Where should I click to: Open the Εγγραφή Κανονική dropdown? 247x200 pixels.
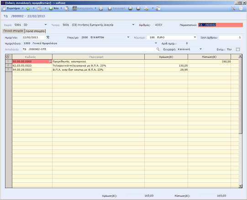[200, 49]
